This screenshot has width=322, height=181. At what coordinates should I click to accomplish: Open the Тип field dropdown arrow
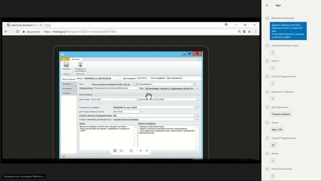(x=198, y=88)
